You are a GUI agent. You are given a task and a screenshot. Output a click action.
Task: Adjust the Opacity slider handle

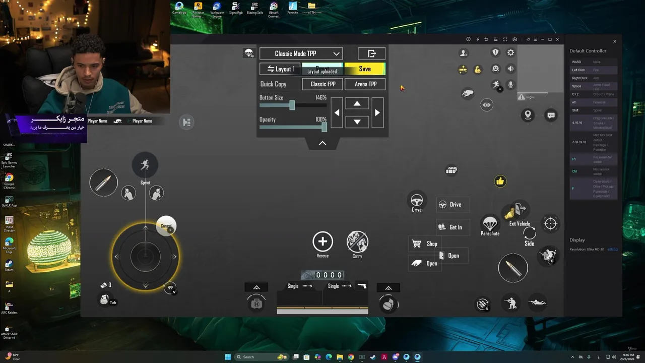(x=324, y=128)
